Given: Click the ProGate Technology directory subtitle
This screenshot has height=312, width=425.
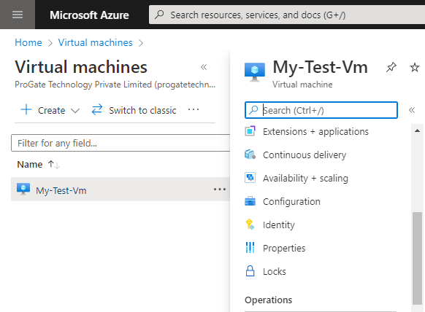Looking at the screenshot, I should click(x=115, y=85).
